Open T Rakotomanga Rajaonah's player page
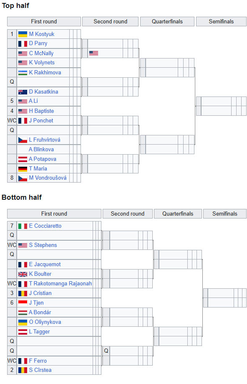Image resolution: width=247 pixels, height=384 pixels. pos(60,284)
